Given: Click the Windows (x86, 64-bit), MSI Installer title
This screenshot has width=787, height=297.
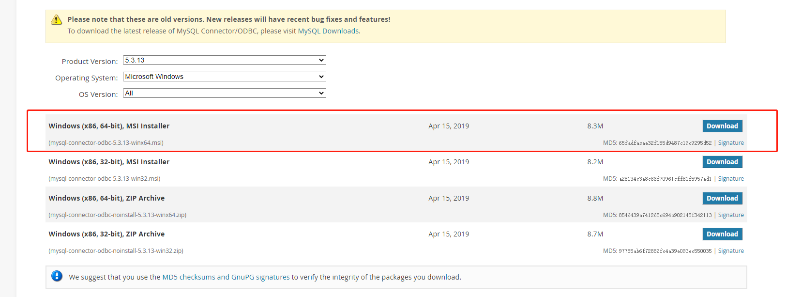Looking at the screenshot, I should 109,126.
